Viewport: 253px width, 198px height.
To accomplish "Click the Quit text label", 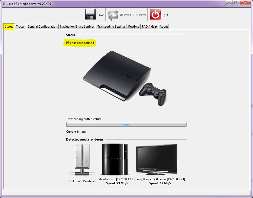I will [165, 15].
